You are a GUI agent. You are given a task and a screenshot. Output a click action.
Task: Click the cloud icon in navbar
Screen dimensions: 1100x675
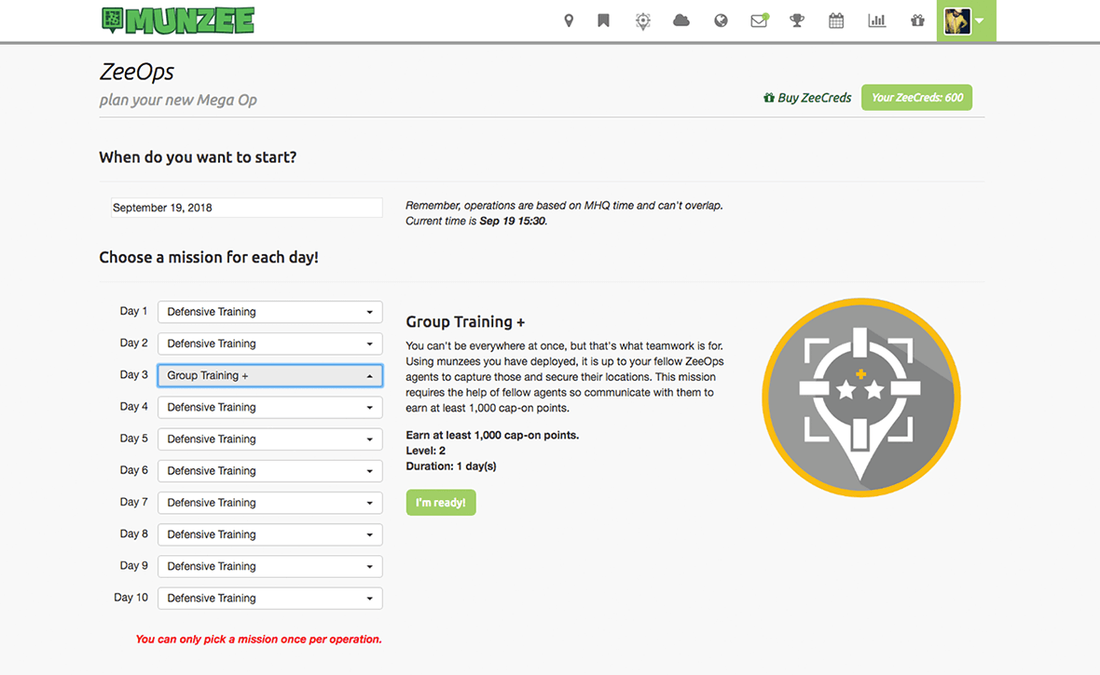pyautogui.click(x=681, y=21)
